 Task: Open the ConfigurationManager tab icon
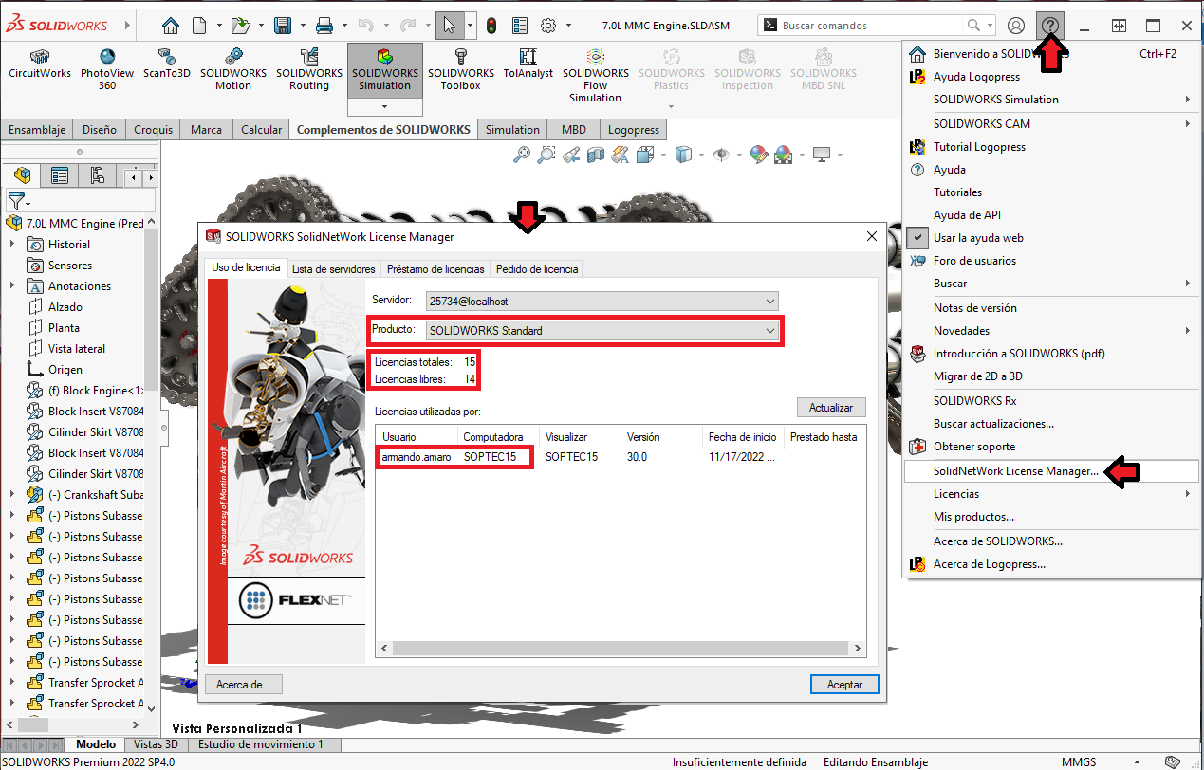[x=97, y=175]
